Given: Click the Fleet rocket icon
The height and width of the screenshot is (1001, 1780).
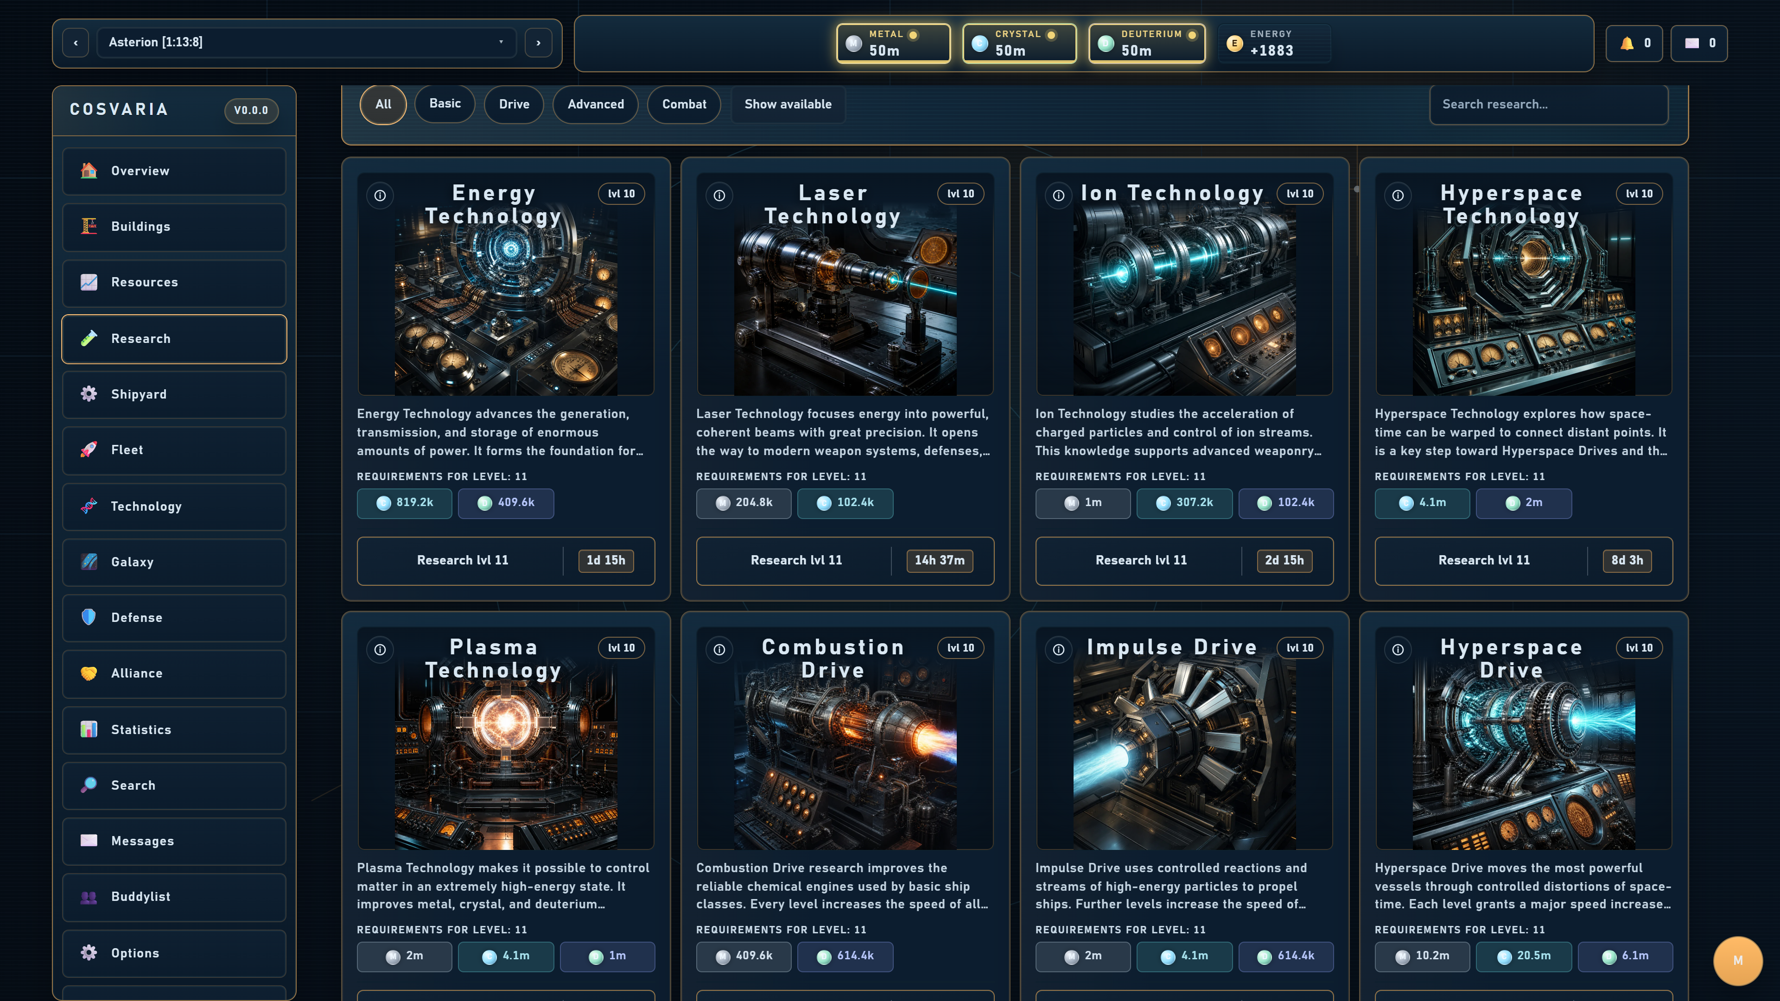Looking at the screenshot, I should 89,450.
